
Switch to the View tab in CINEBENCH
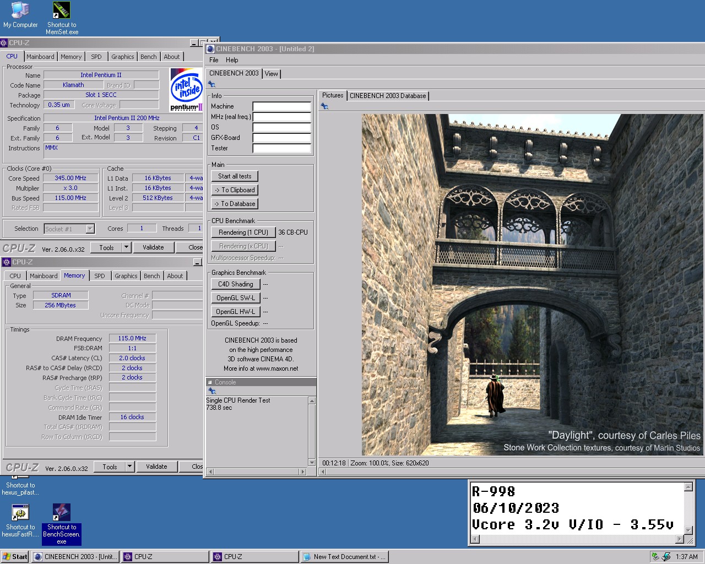pos(272,74)
